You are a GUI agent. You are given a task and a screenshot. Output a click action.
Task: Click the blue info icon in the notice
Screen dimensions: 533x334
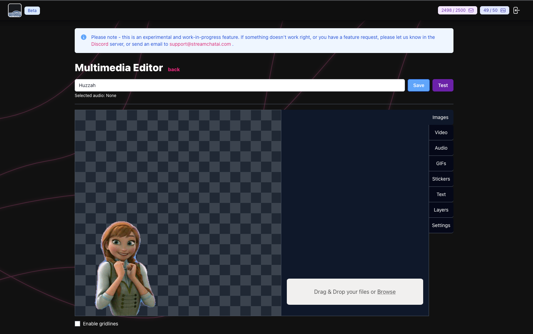[84, 37]
